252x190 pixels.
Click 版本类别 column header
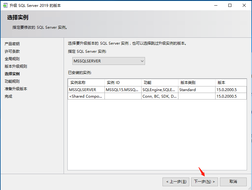pos(197,83)
